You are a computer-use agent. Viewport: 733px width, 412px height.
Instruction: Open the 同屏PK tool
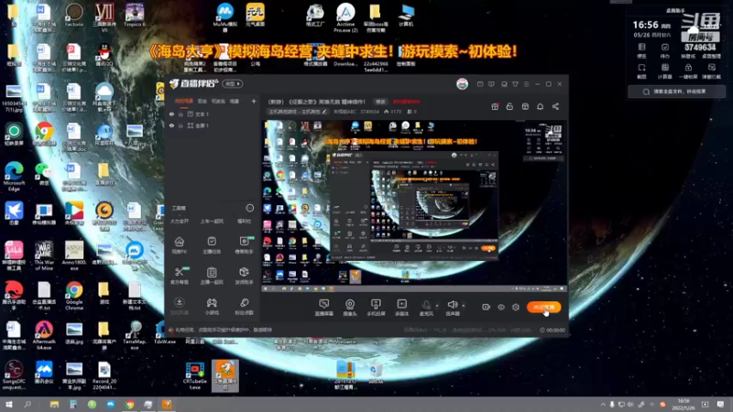(x=179, y=244)
